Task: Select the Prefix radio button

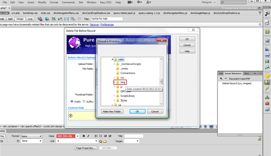Action: pyautogui.click(x=72, y=102)
